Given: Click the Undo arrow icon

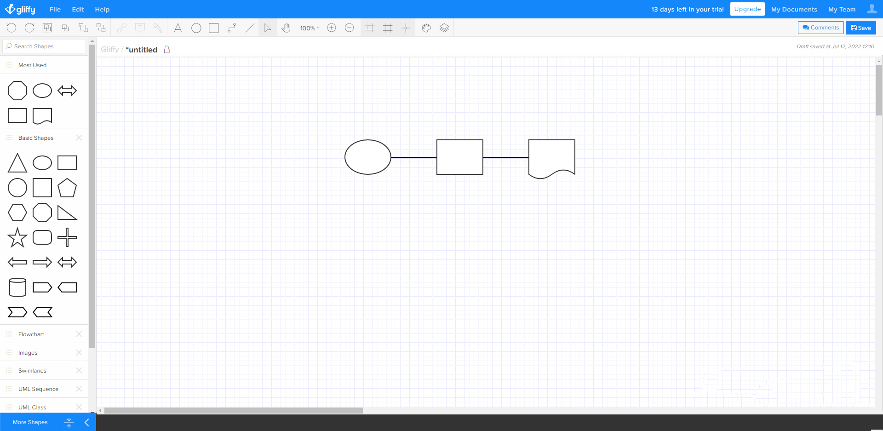Looking at the screenshot, I should click(11, 28).
